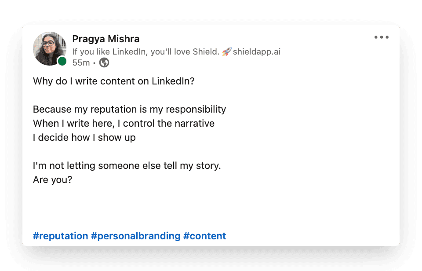Open the #content hashtag
The height and width of the screenshot is (271, 422).
pos(204,236)
